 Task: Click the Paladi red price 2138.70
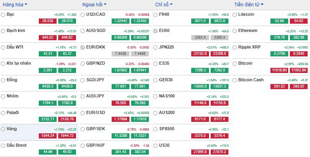point(67,119)
